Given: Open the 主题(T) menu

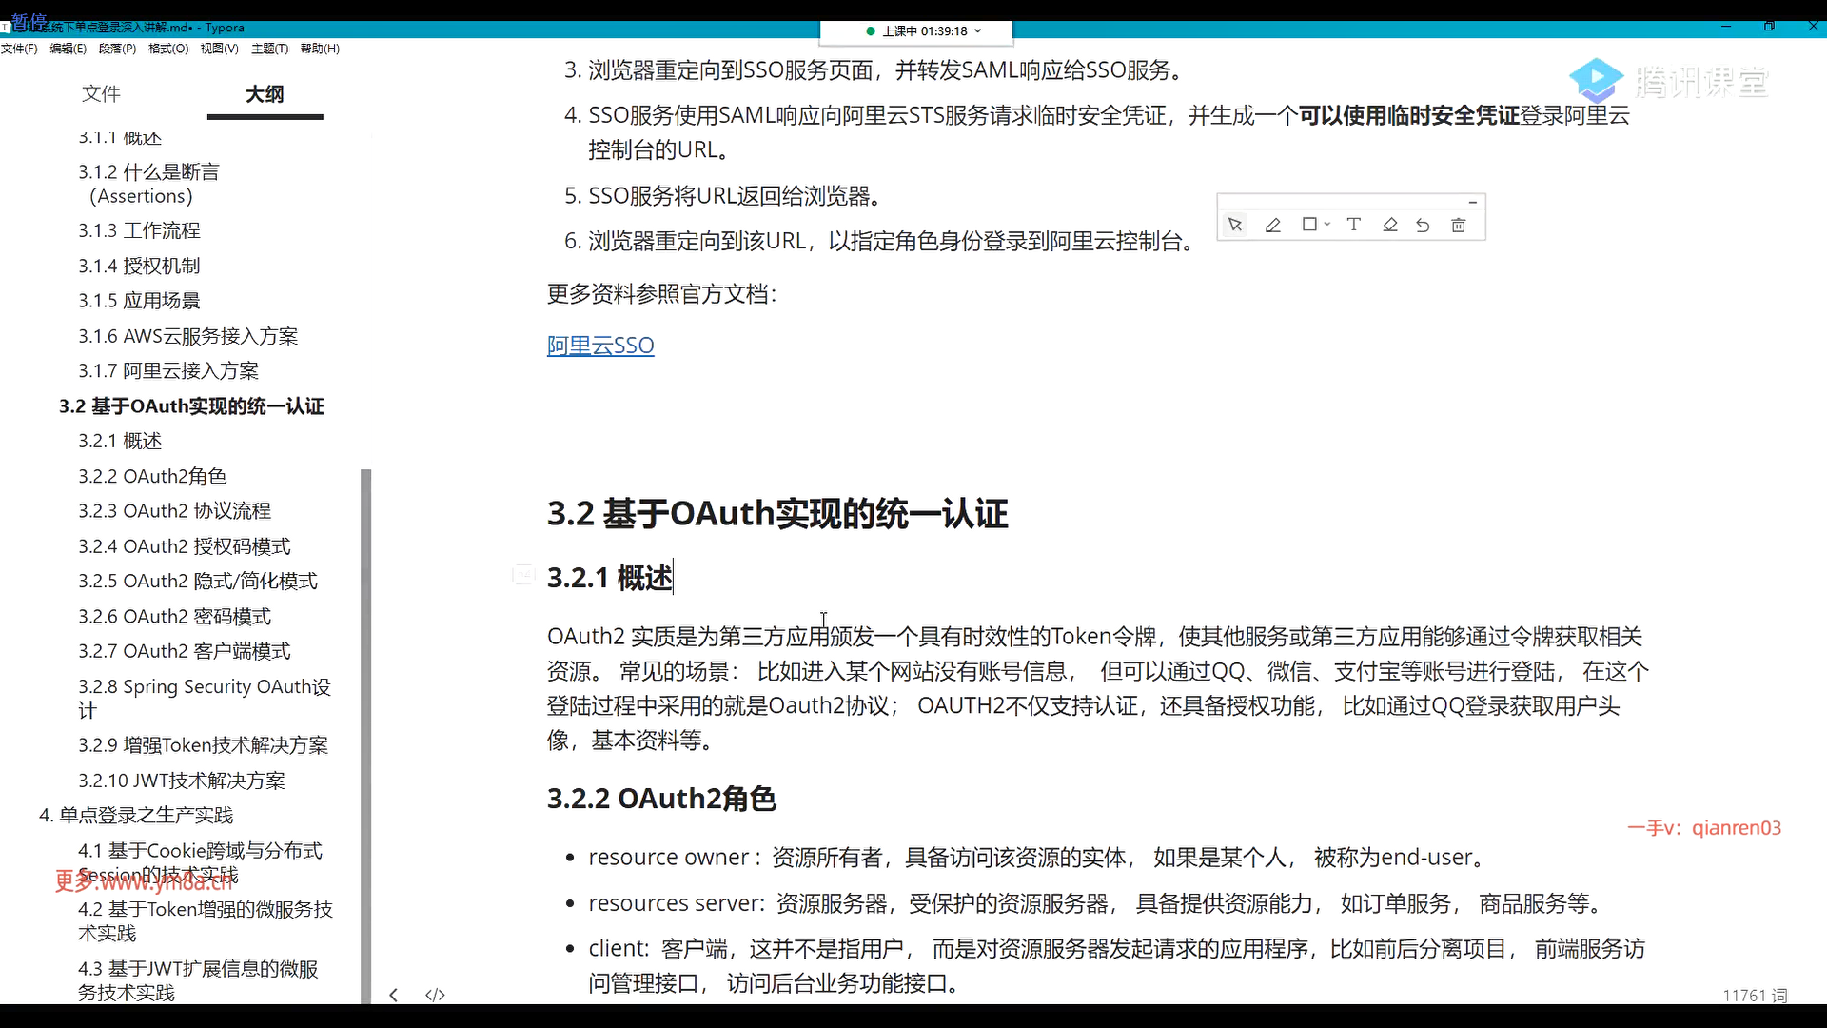Looking at the screenshot, I should [x=269, y=49].
